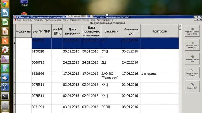Launch Thunderbird mail from the dock
The width and height of the screenshot is (202, 113).
[5, 78]
